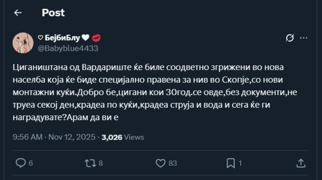Viewport: 322px width, 180px height.
Task: Like the post with the heart icon
Action: pyautogui.click(x=161, y=163)
